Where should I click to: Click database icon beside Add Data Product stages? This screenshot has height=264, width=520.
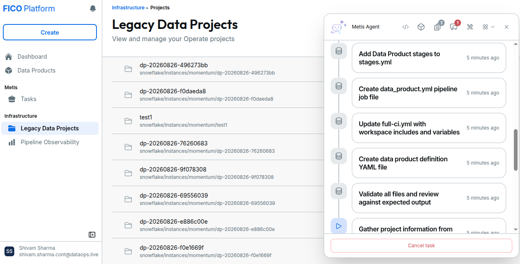(x=338, y=51)
